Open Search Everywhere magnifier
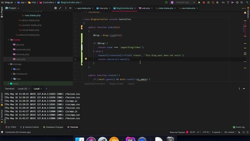This screenshot has width=250, height=141. pyautogui.click(x=247, y=2)
